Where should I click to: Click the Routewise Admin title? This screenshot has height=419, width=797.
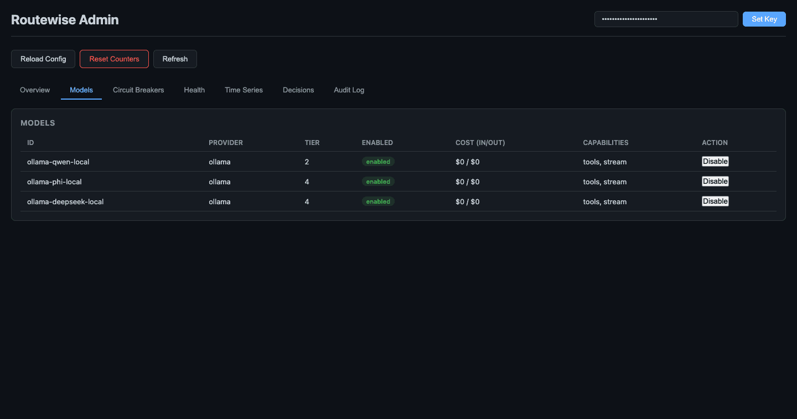tap(65, 20)
